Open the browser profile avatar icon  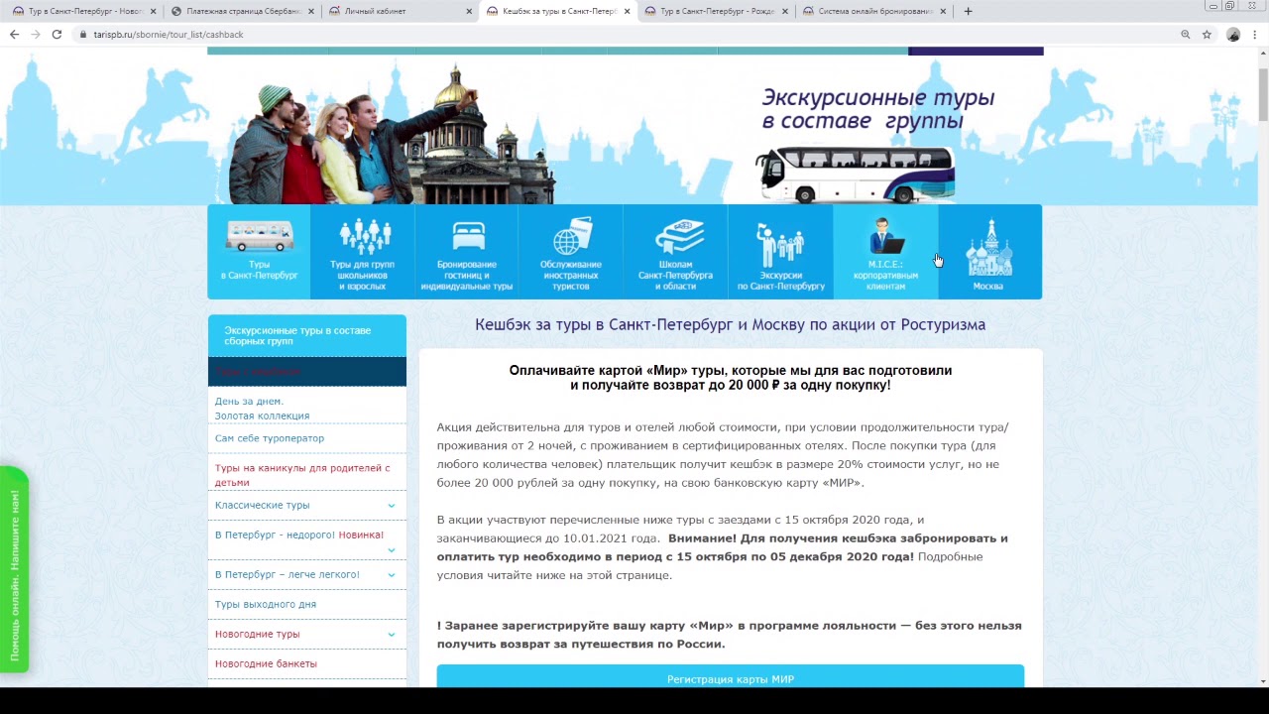[x=1233, y=34]
